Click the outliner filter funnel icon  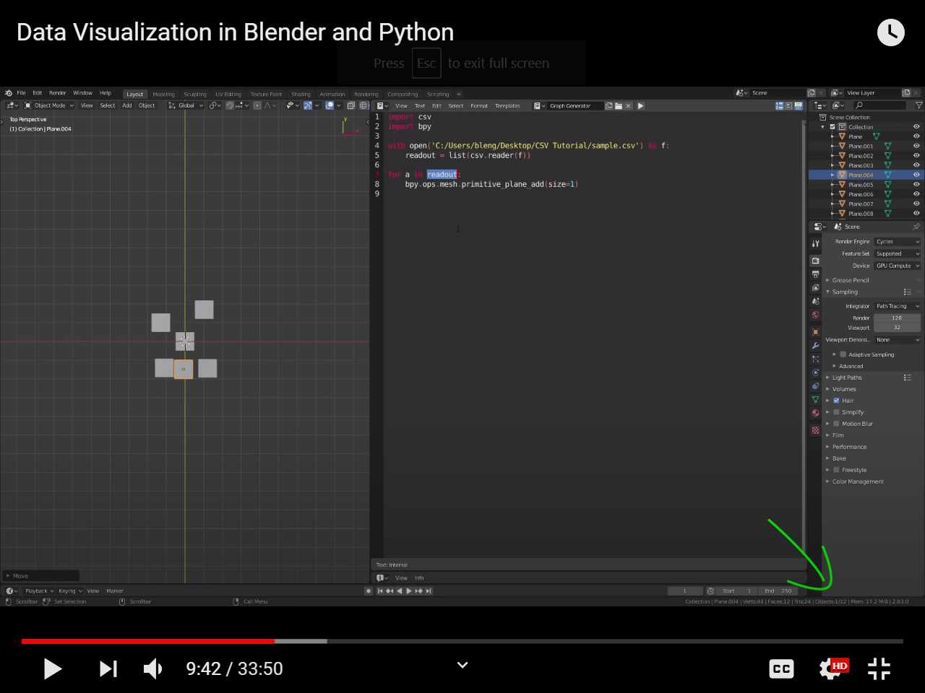click(x=918, y=105)
